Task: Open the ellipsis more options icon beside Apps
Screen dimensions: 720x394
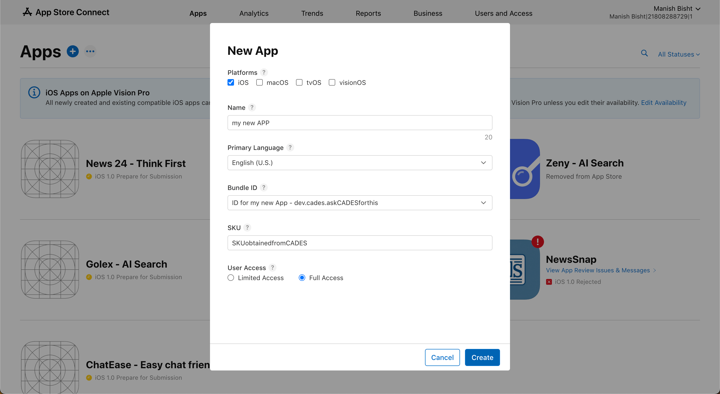Action: (90, 52)
